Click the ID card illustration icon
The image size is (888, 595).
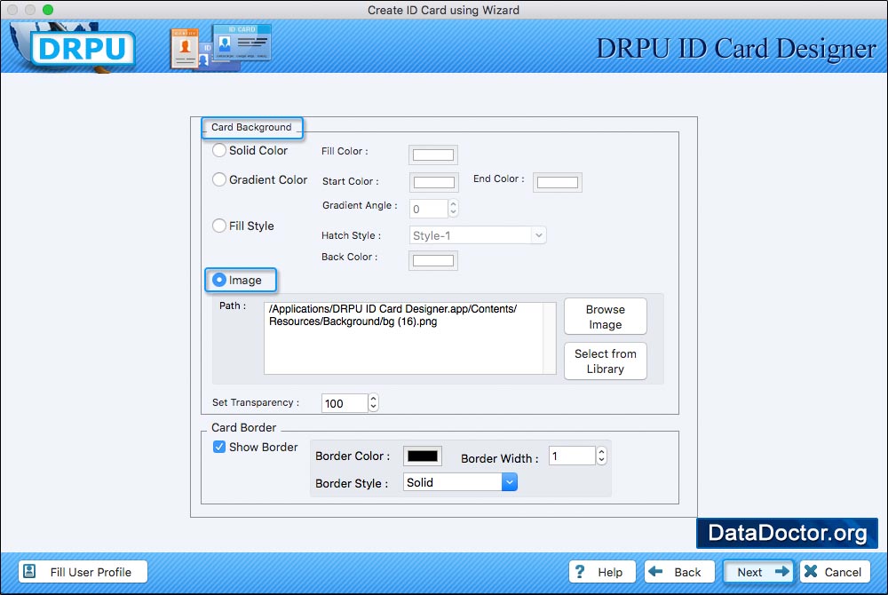click(x=221, y=48)
